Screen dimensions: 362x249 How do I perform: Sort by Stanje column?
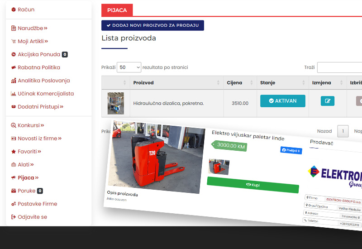(x=283, y=83)
